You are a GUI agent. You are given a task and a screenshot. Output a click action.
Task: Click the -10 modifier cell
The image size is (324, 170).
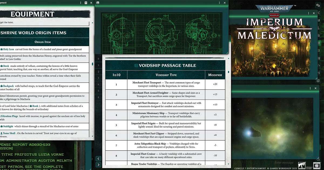tap(215, 156)
